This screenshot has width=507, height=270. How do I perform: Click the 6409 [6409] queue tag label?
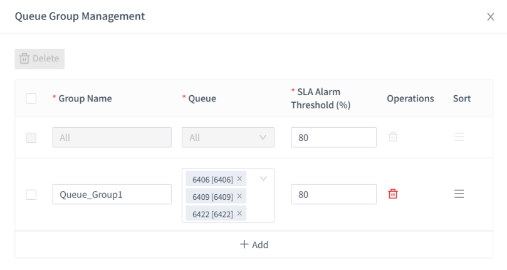pyautogui.click(x=212, y=197)
